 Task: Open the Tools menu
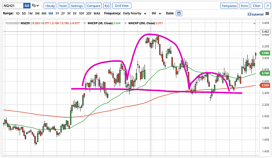(63, 6)
